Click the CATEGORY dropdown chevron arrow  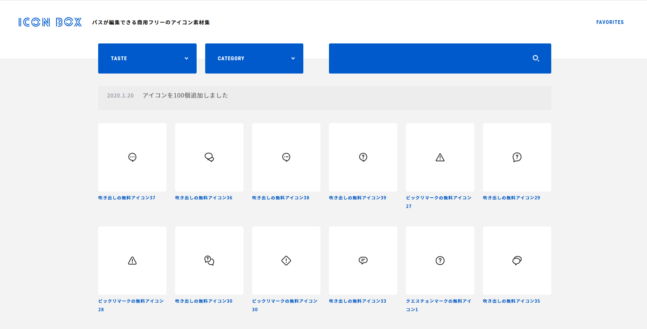pos(293,58)
